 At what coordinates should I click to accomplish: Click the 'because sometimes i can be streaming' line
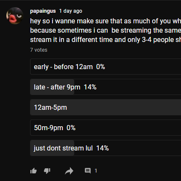106,31
